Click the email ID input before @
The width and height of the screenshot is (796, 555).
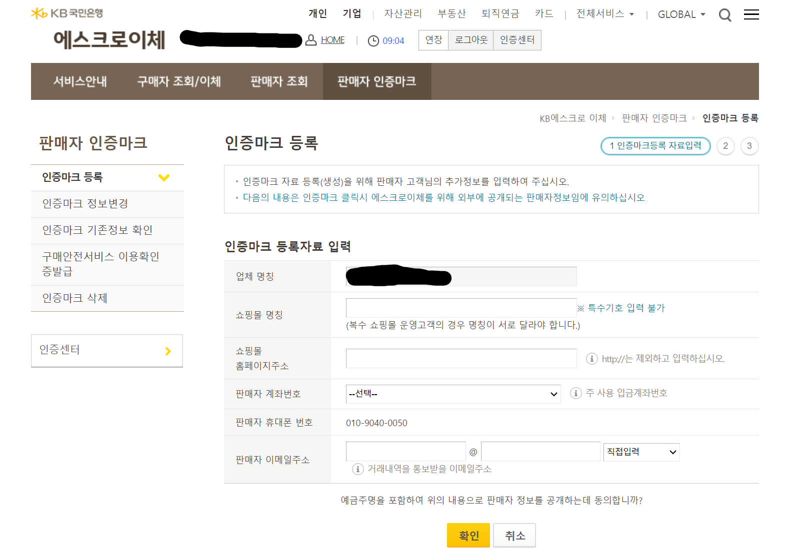pyautogui.click(x=405, y=452)
